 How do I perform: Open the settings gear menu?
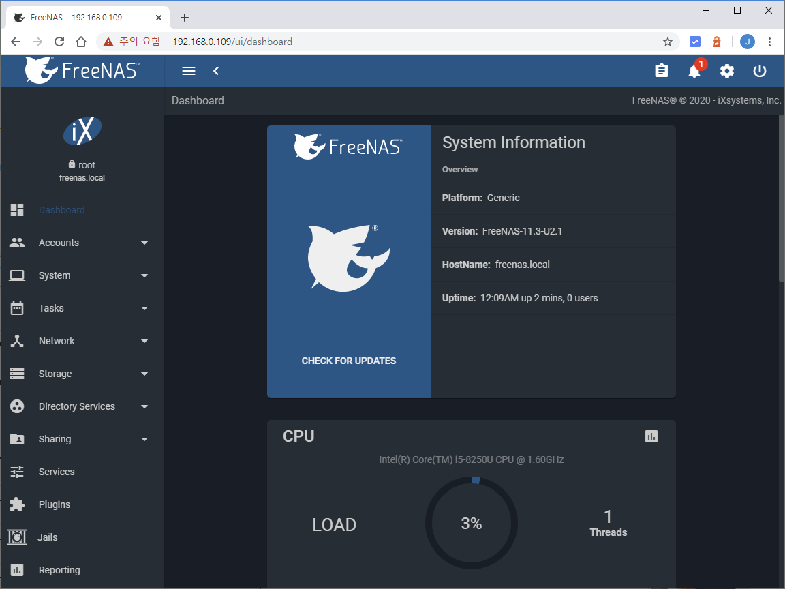click(727, 71)
